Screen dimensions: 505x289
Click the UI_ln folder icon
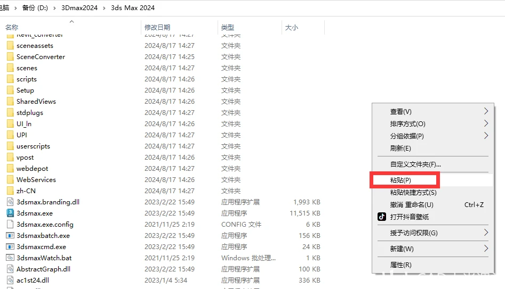tap(10, 124)
